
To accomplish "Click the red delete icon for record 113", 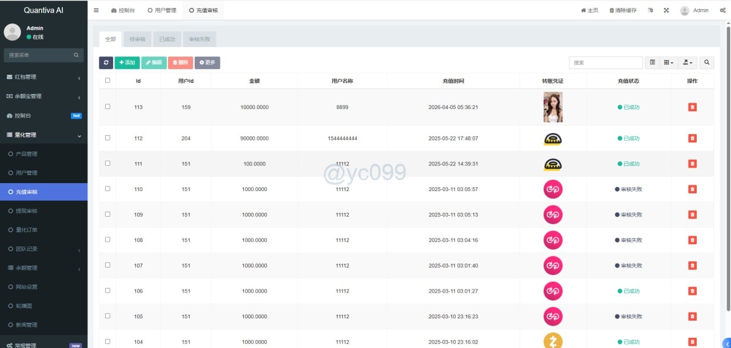I will [x=692, y=107].
